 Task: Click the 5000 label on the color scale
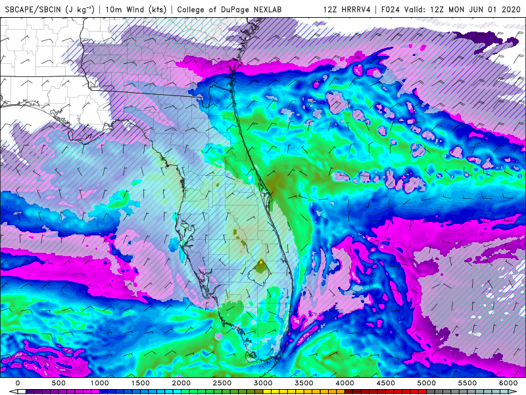coord(427,383)
